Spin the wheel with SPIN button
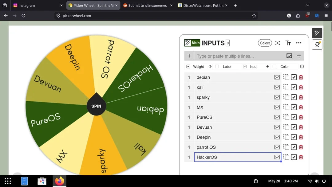 click(96, 106)
